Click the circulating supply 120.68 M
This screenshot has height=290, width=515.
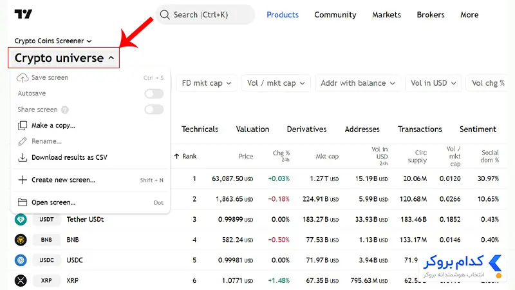pyautogui.click(x=413, y=199)
